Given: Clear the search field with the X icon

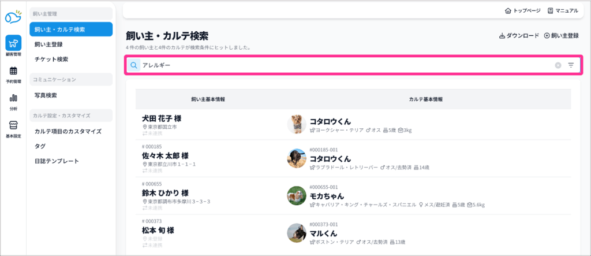Looking at the screenshot, I should 558,65.
